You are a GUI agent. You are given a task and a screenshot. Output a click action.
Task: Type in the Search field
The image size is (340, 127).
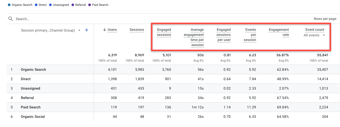pos(76,19)
